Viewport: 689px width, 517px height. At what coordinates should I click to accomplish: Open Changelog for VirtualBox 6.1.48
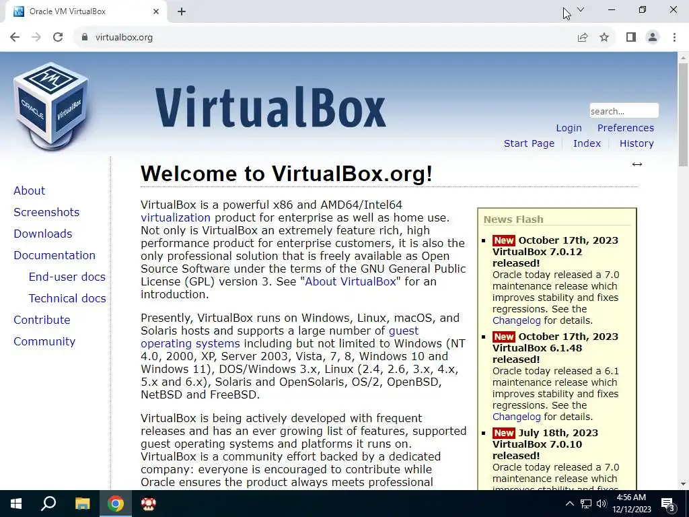[516, 417]
